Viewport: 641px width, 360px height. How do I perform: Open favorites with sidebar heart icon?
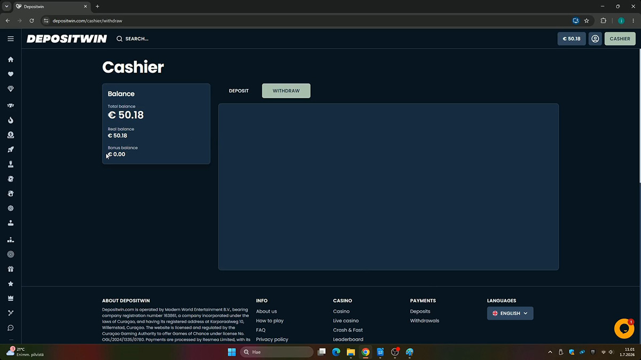pos(11,74)
